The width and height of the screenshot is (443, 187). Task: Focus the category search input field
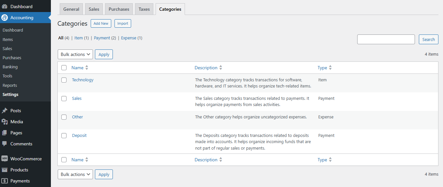click(386, 39)
